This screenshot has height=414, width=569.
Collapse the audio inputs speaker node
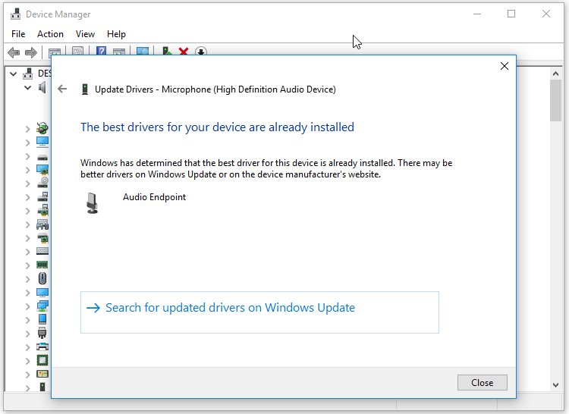click(27, 87)
